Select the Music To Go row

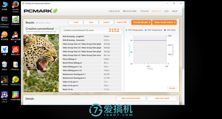click(91, 89)
